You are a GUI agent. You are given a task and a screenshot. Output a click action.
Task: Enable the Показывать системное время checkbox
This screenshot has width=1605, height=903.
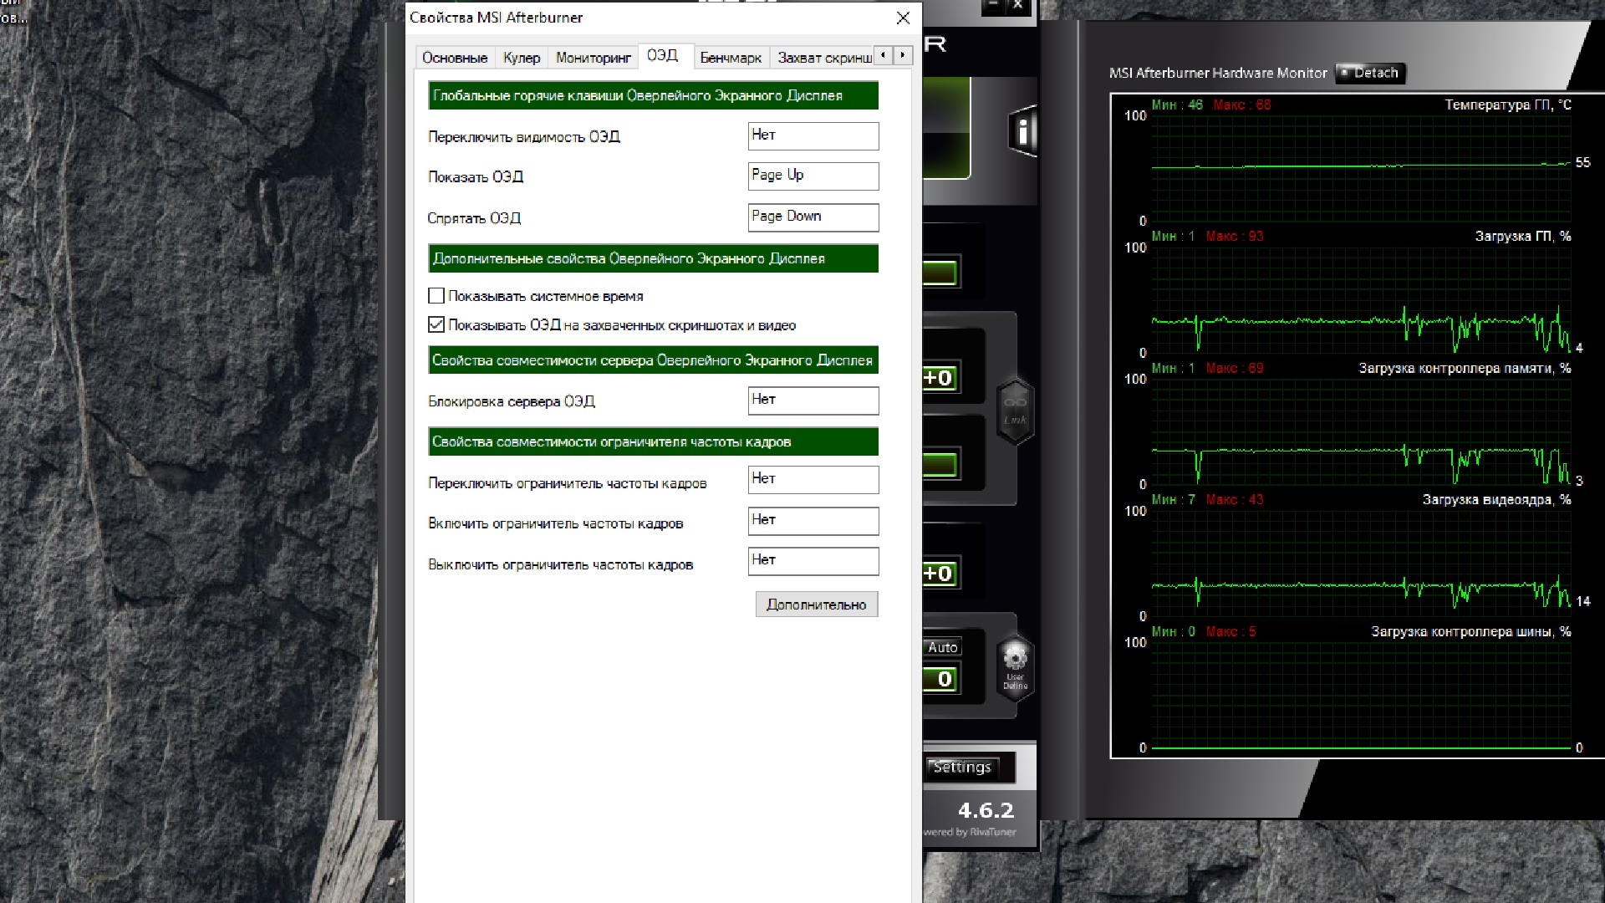[436, 295]
